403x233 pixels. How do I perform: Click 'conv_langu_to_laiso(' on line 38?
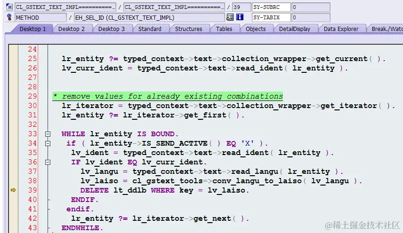click(259, 181)
